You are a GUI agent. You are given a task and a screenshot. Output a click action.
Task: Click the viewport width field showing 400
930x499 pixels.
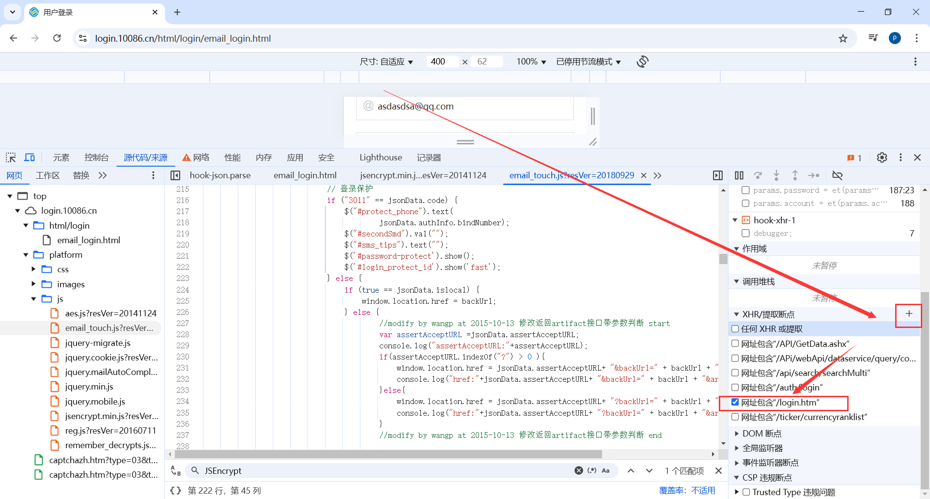pyautogui.click(x=442, y=62)
